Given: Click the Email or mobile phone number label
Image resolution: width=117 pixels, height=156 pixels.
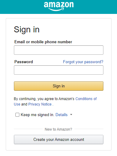Looking at the screenshot, I should [43, 42].
